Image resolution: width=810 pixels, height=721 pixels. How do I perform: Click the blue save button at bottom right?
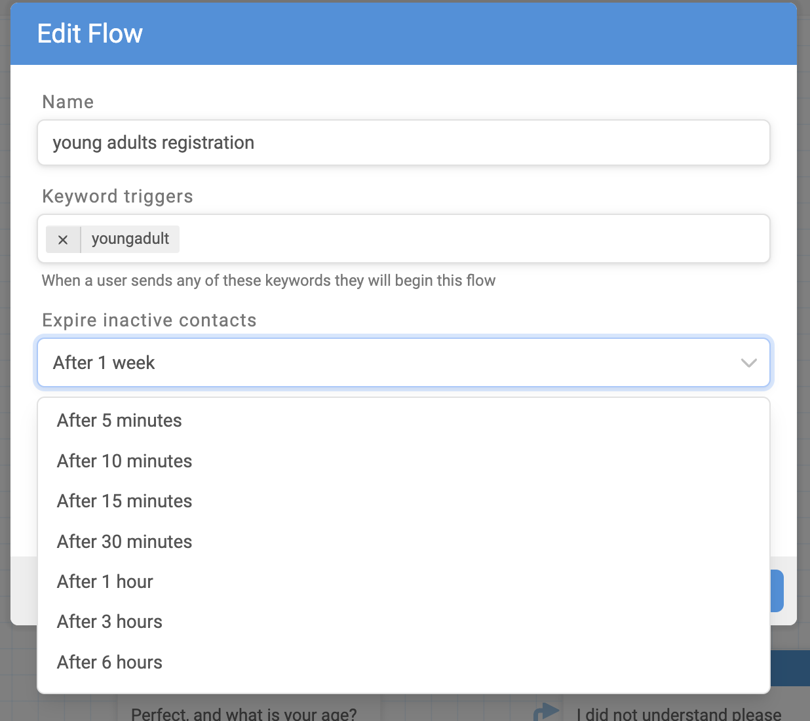[777, 591]
